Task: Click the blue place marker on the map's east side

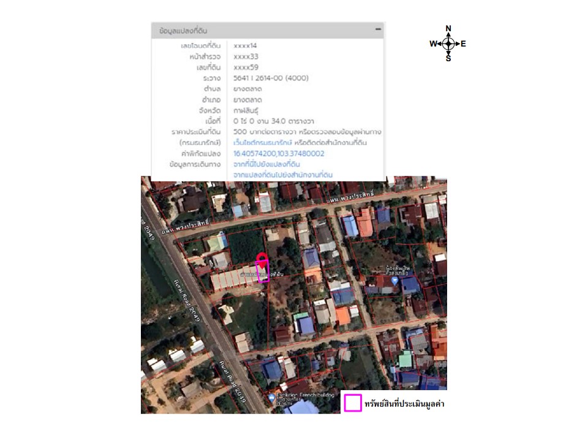Action: click(394, 280)
